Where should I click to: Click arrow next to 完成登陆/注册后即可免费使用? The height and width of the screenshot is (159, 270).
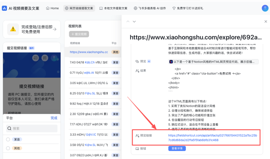point(54,29)
